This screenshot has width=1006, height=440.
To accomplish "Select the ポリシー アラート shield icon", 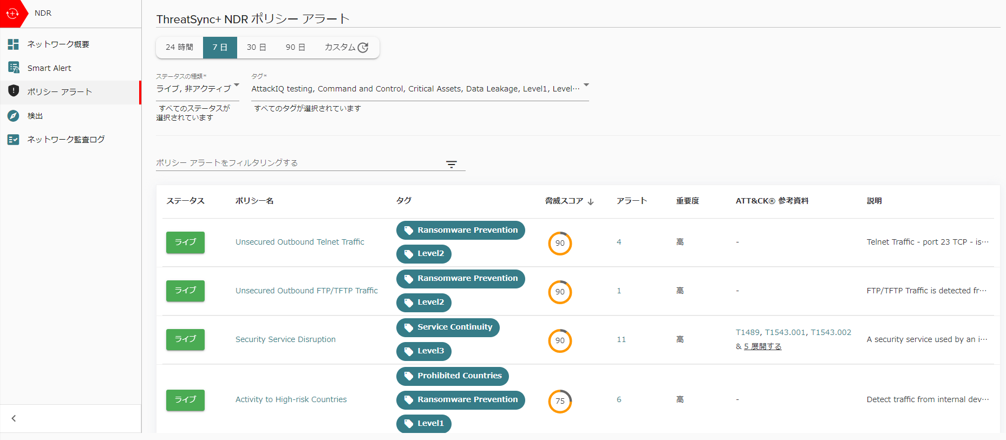I will pyautogui.click(x=14, y=91).
